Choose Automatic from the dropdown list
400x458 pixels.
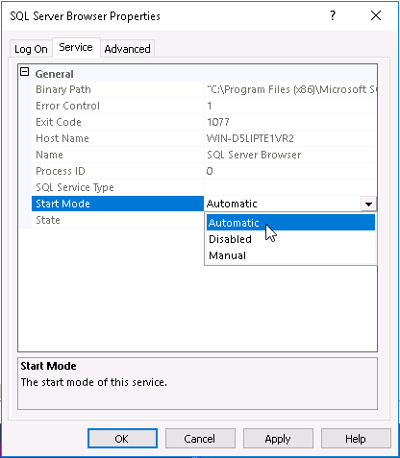tap(290, 223)
